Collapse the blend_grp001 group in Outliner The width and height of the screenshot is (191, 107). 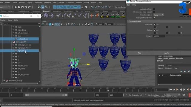[x=11, y=42]
